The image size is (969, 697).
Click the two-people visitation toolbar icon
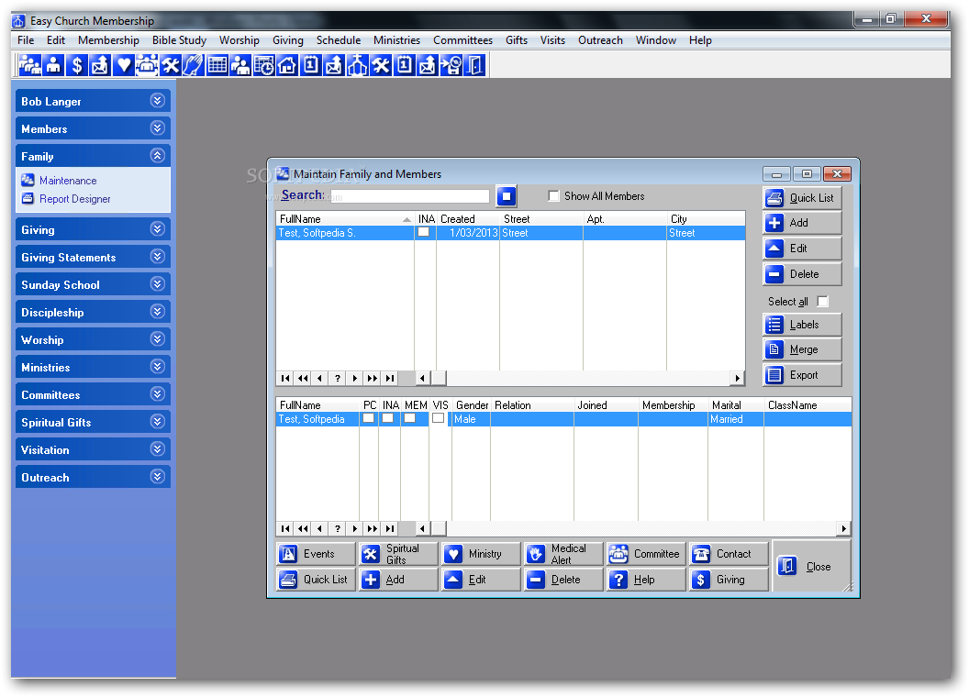[x=240, y=65]
